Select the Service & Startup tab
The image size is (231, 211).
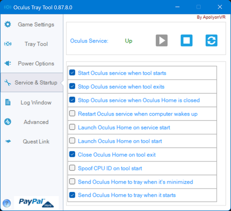[x=32, y=82]
